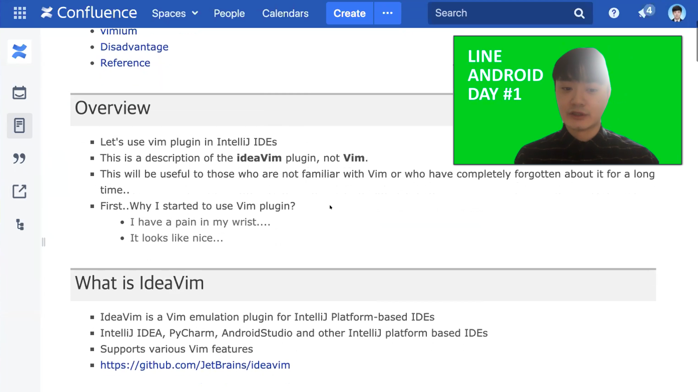Click the Confluence logo in header
This screenshot has height=392, width=698.
[89, 13]
